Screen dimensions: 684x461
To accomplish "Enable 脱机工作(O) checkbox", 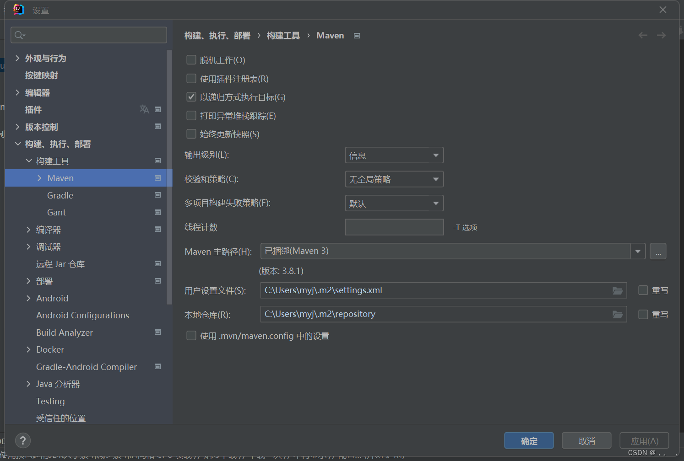I will click(191, 60).
